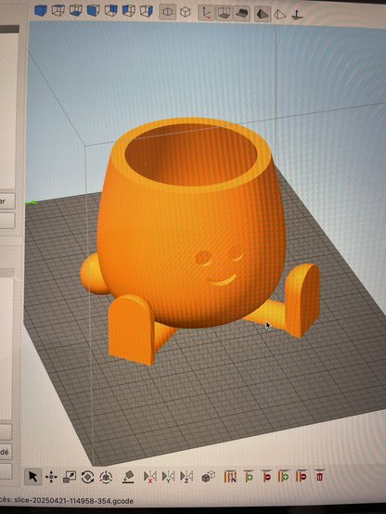The width and height of the screenshot is (386, 514).
Task: Choose the right-face blue cube view
Action: coord(147,11)
